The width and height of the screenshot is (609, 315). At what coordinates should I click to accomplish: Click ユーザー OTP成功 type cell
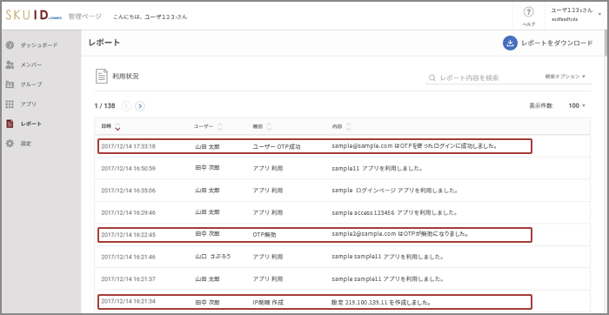(x=277, y=147)
